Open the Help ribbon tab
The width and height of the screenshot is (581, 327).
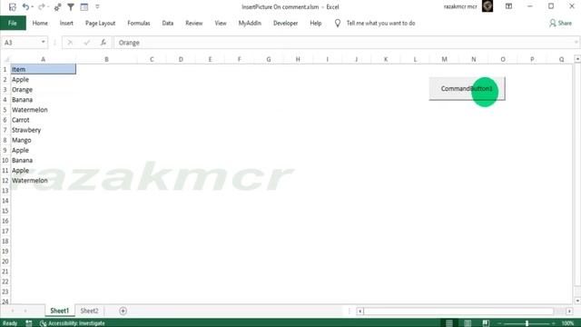click(315, 23)
